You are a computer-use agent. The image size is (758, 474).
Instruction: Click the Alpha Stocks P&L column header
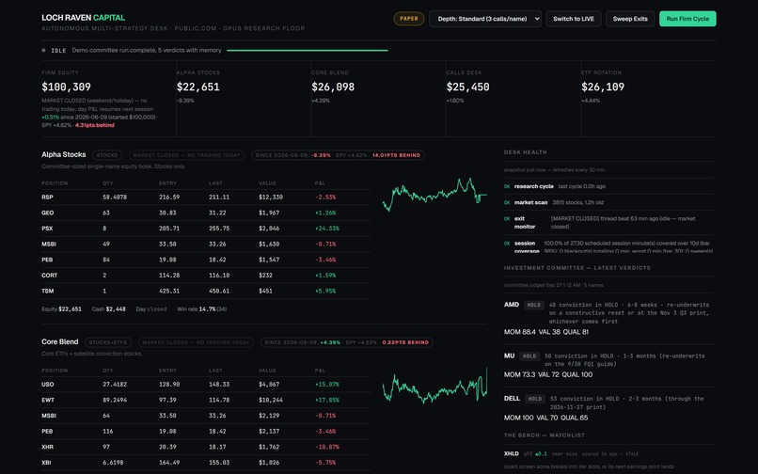(x=320, y=183)
